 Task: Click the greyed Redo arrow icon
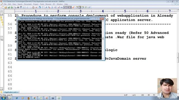[43, 7]
